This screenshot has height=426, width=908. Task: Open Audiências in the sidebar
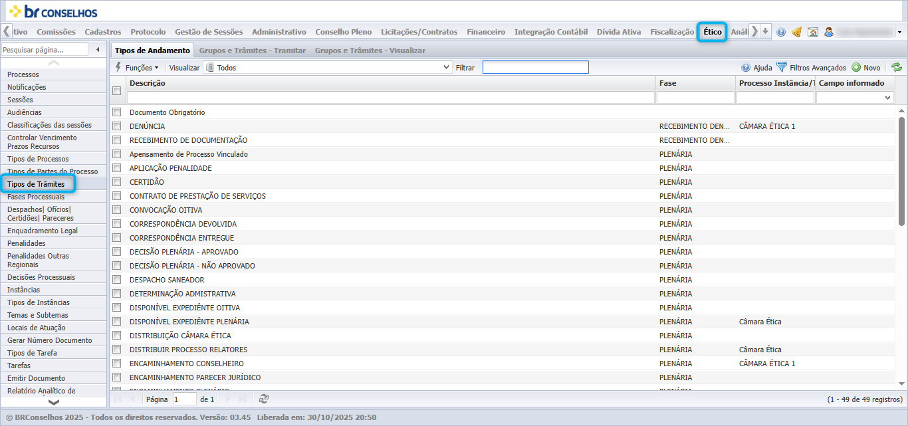[25, 112]
